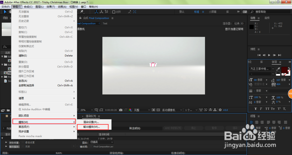Select 全选(A) in Edit menu
Image resolution: width=292 pixels, height=155 pixels.
[44, 81]
